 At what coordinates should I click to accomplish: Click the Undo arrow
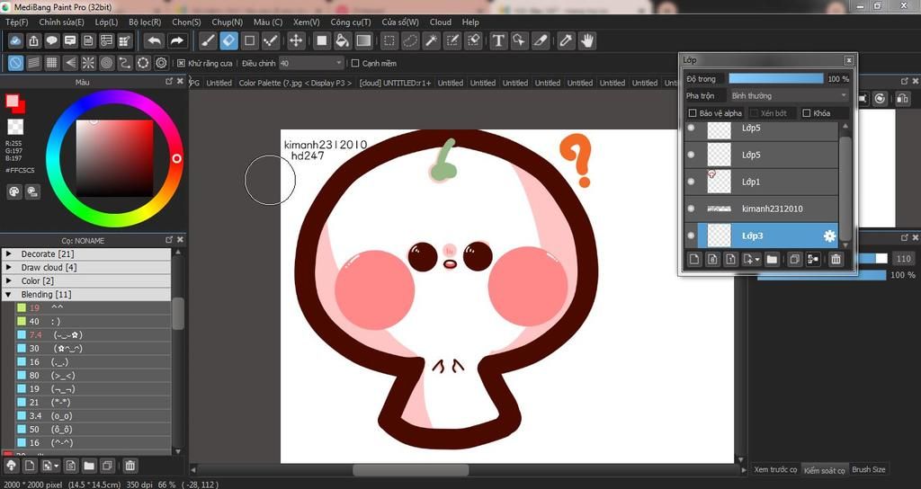click(155, 40)
